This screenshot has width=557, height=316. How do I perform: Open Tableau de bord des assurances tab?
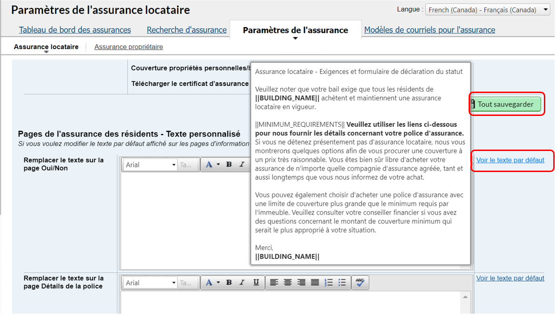(x=75, y=30)
